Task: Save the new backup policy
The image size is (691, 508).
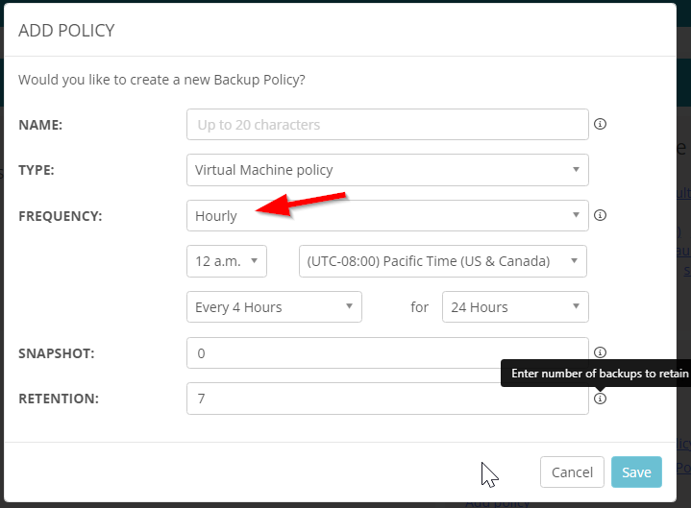Action: pos(636,472)
